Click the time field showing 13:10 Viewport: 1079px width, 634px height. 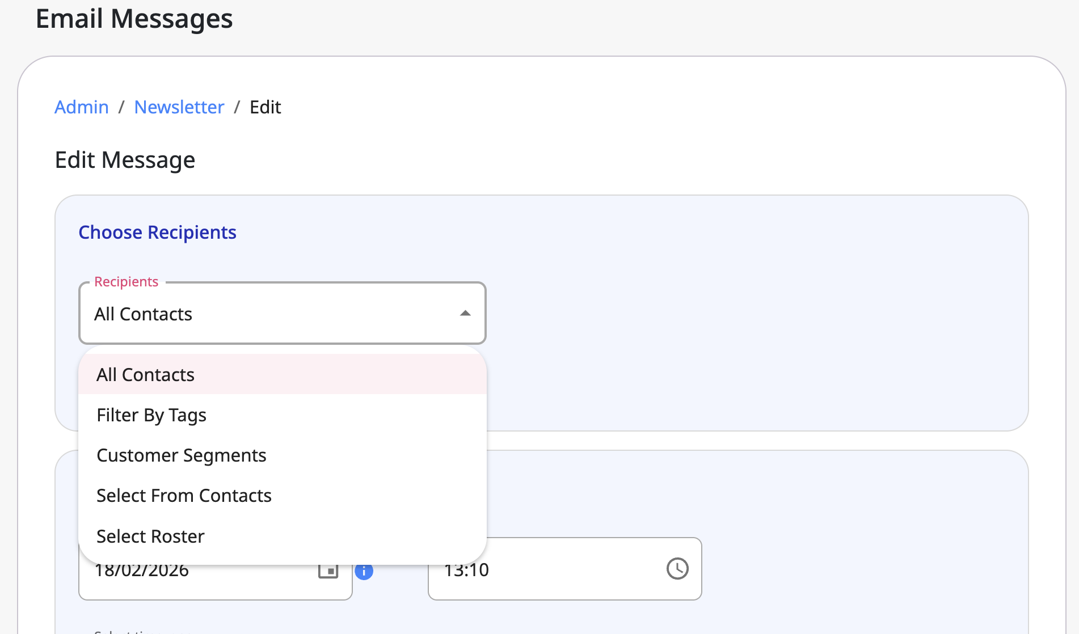pos(565,569)
